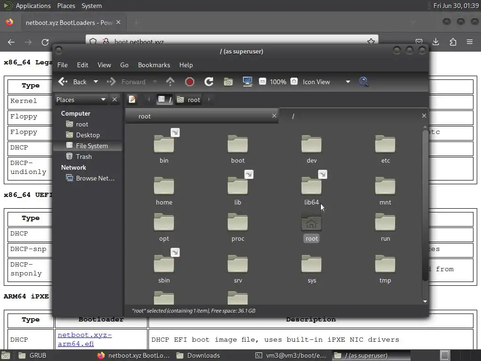
Task: Open the Home folder toolbar icon
Action: click(228, 82)
